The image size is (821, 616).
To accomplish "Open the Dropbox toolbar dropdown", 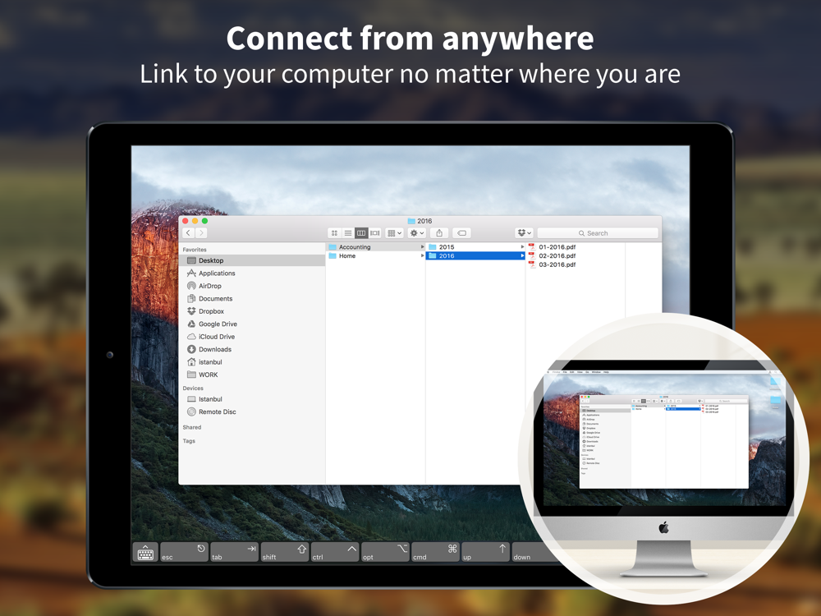I will (524, 233).
